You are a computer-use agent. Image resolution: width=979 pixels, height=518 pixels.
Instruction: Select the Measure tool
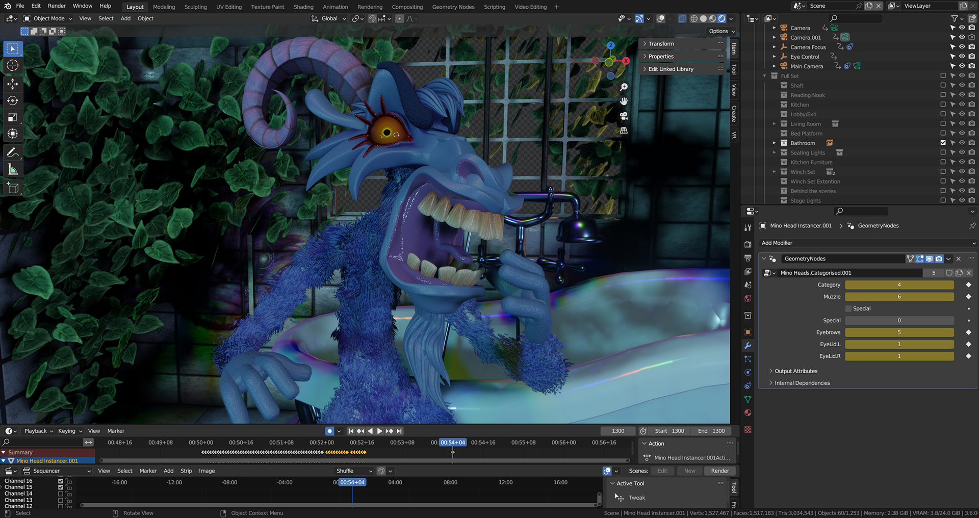(x=13, y=169)
